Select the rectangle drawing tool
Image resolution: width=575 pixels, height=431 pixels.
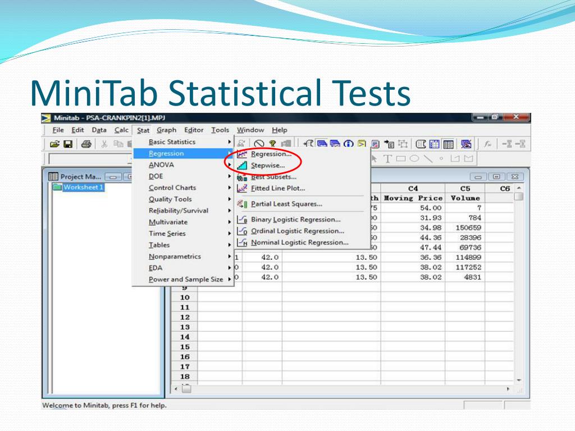point(401,159)
